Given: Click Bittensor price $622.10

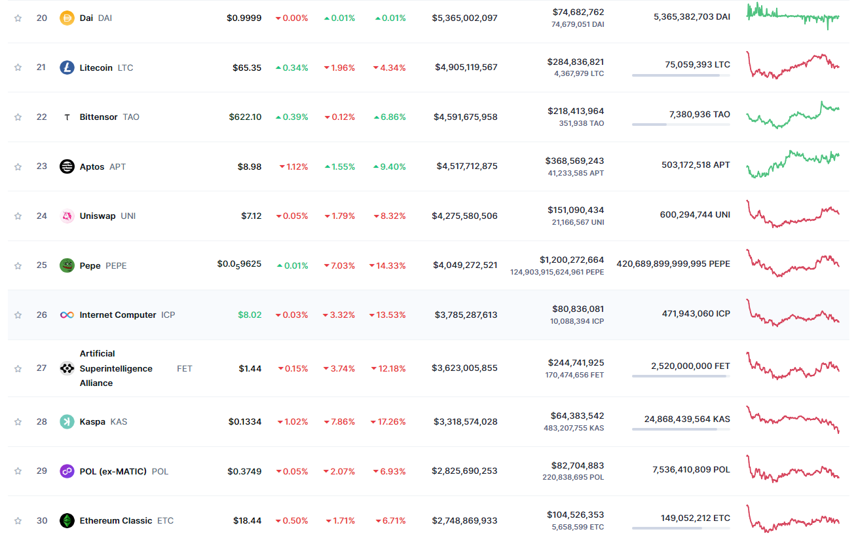Looking at the screenshot, I should tap(245, 117).
